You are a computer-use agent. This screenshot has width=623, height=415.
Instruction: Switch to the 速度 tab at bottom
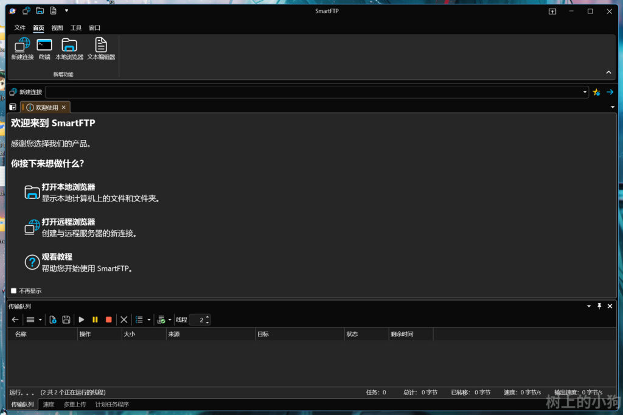point(49,405)
